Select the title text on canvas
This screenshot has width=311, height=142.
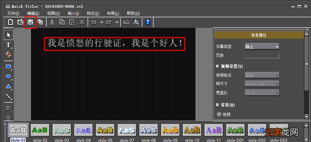click(115, 44)
